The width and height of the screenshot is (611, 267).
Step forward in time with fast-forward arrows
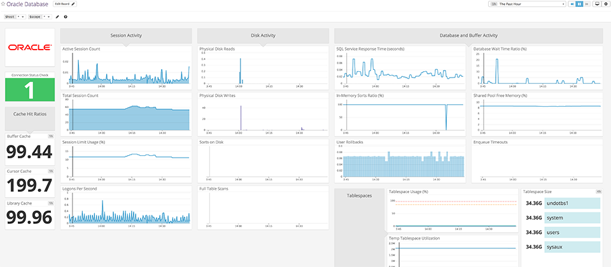tap(586, 4)
